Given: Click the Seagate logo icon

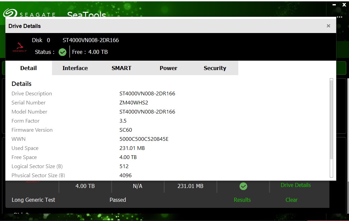Looking at the screenshot, I should pos(10,14).
